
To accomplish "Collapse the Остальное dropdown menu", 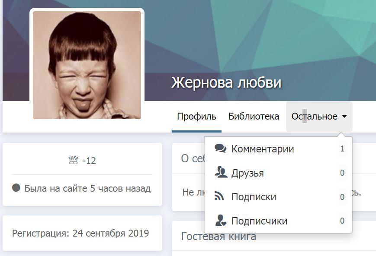I will (319, 117).
